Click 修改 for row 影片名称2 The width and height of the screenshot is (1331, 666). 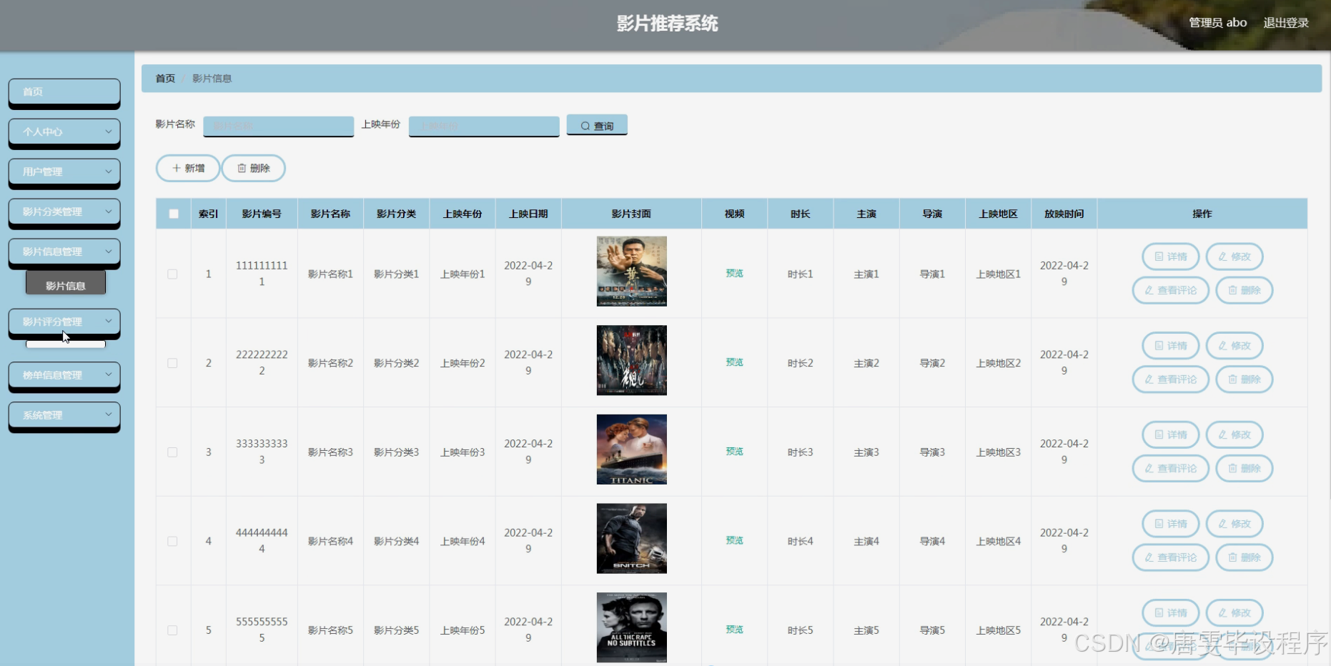tap(1234, 346)
